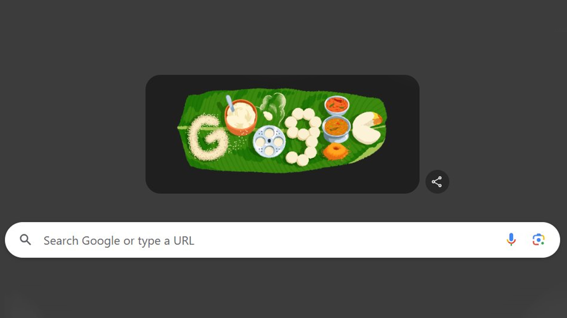Open Google Lens image search camera icon
Image resolution: width=567 pixels, height=318 pixels.
[538, 240]
